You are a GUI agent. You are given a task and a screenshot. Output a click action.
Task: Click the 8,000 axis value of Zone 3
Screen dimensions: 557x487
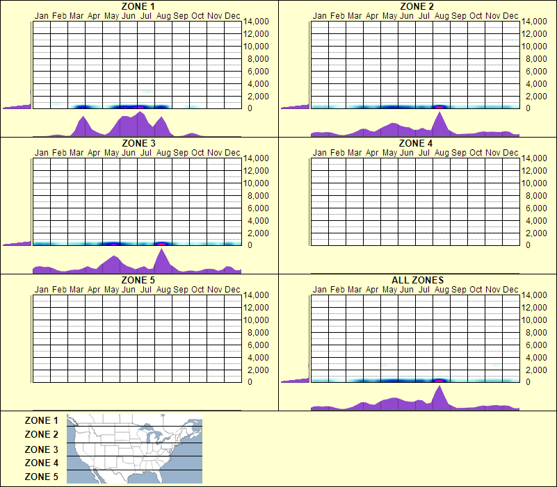[258, 196]
